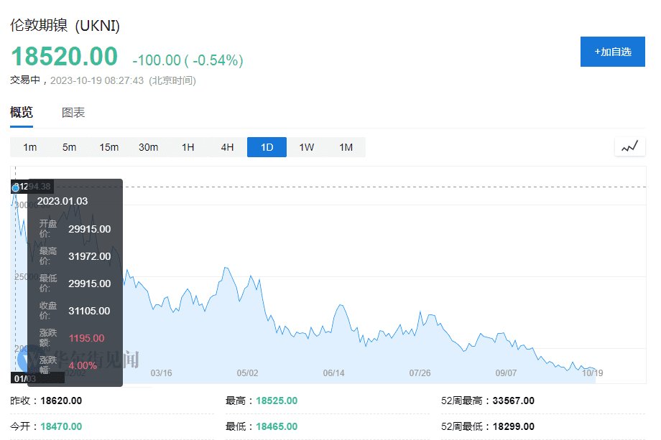Click the 07/26 date on the time axis
Viewport: 661px width, 440px height.
pos(420,373)
